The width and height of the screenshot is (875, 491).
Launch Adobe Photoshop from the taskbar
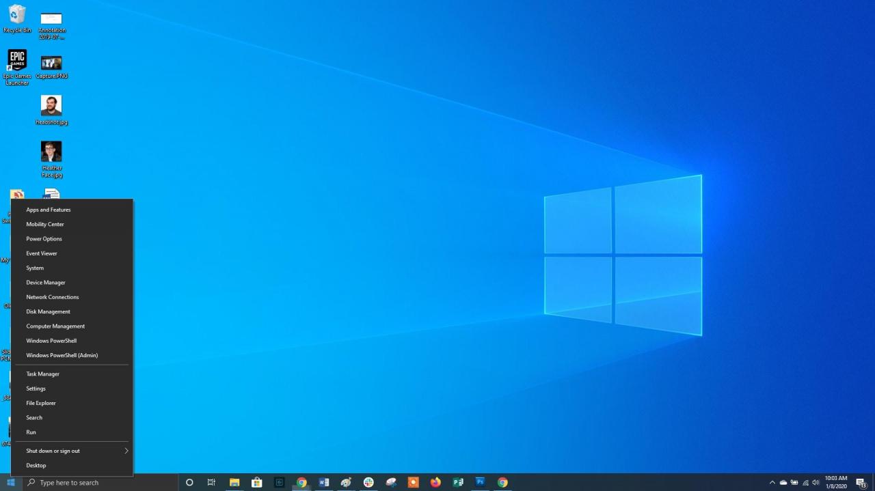(481, 482)
